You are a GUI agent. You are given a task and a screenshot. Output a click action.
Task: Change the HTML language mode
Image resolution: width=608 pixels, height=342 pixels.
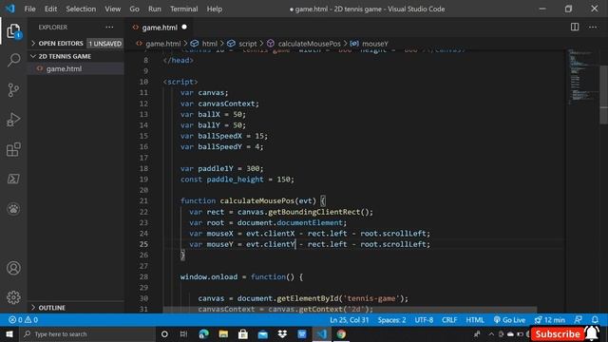click(x=475, y=320)
